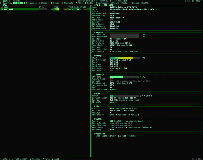
Task: Click the 1s refresh interval indicator
Action: click(187, 1)
